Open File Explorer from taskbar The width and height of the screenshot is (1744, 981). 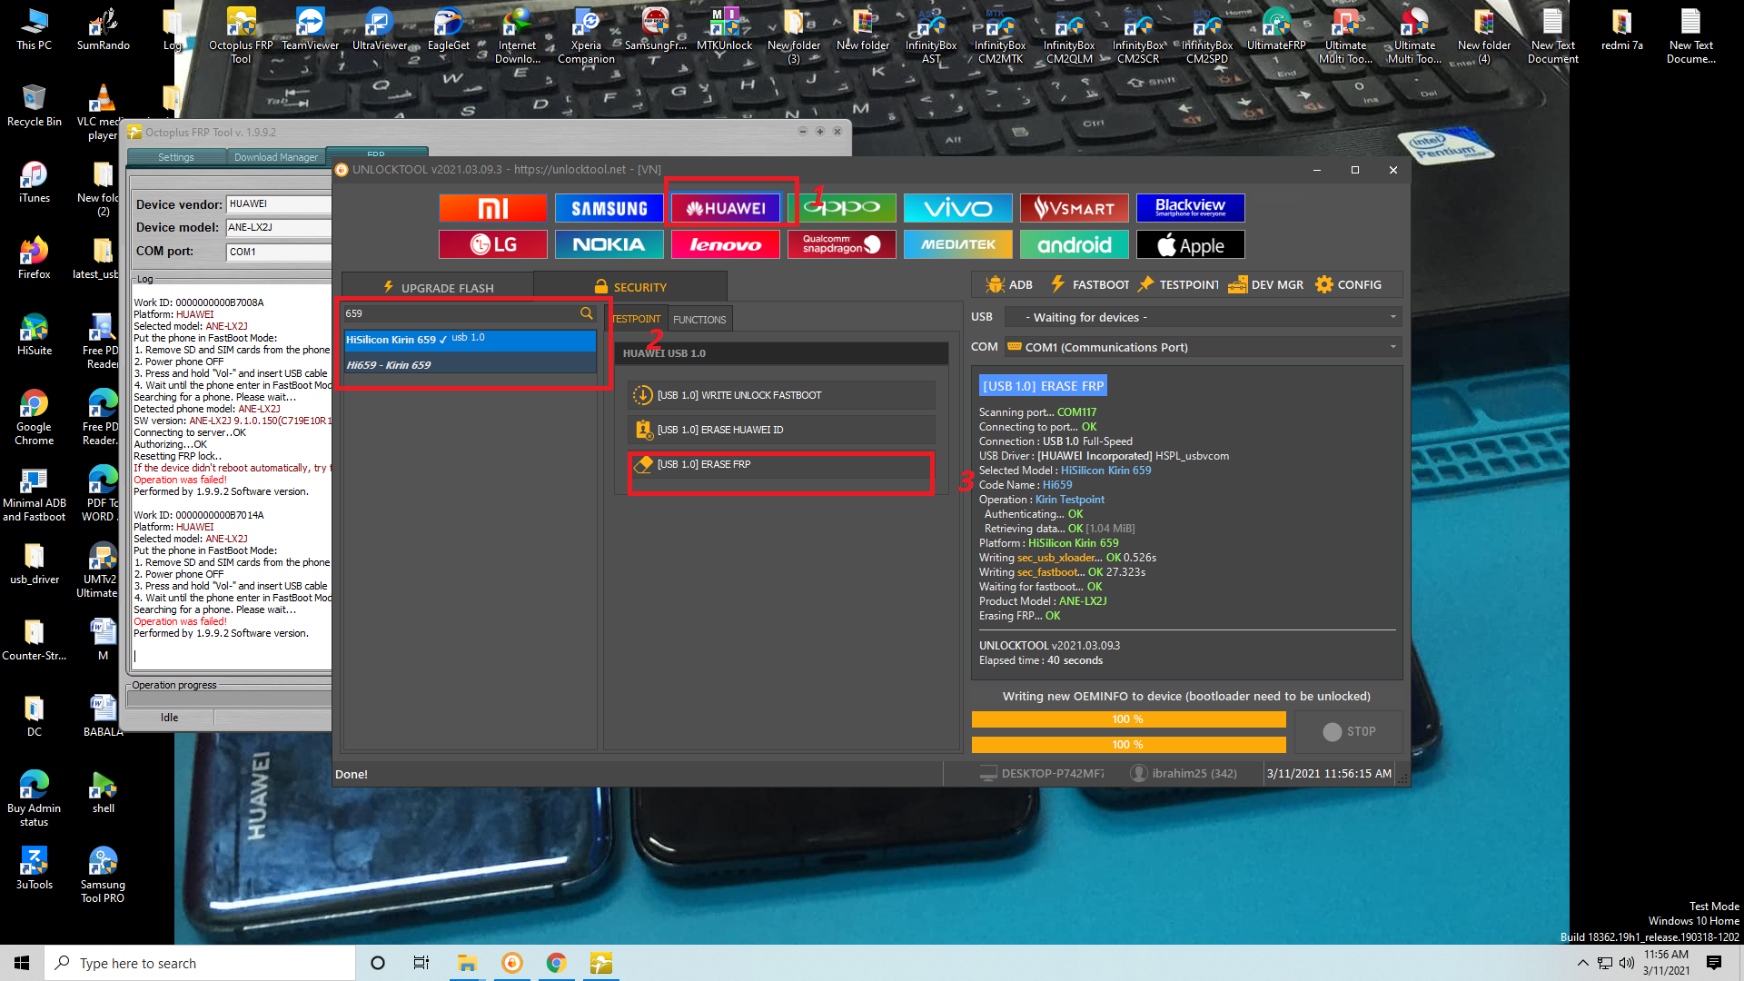tap(467, 963)
